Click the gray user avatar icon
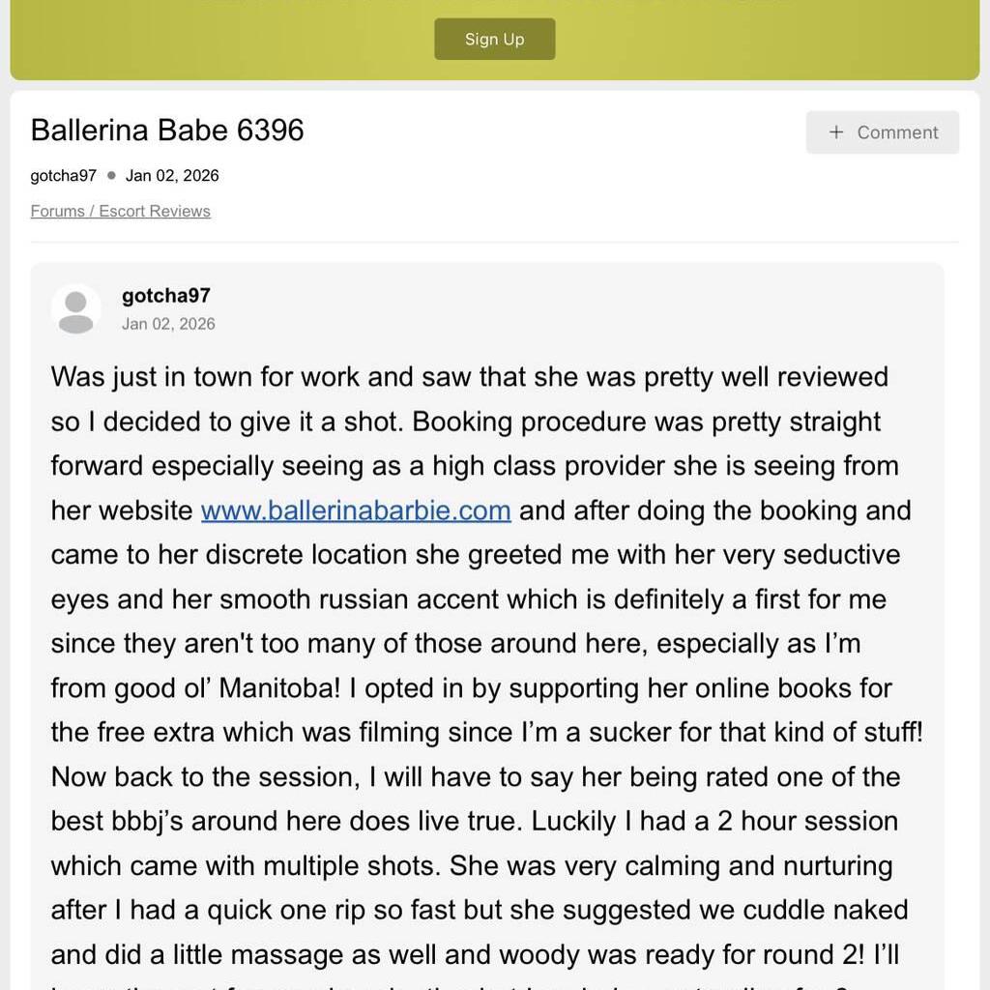The image size is (990, 990). pos(75,309)
